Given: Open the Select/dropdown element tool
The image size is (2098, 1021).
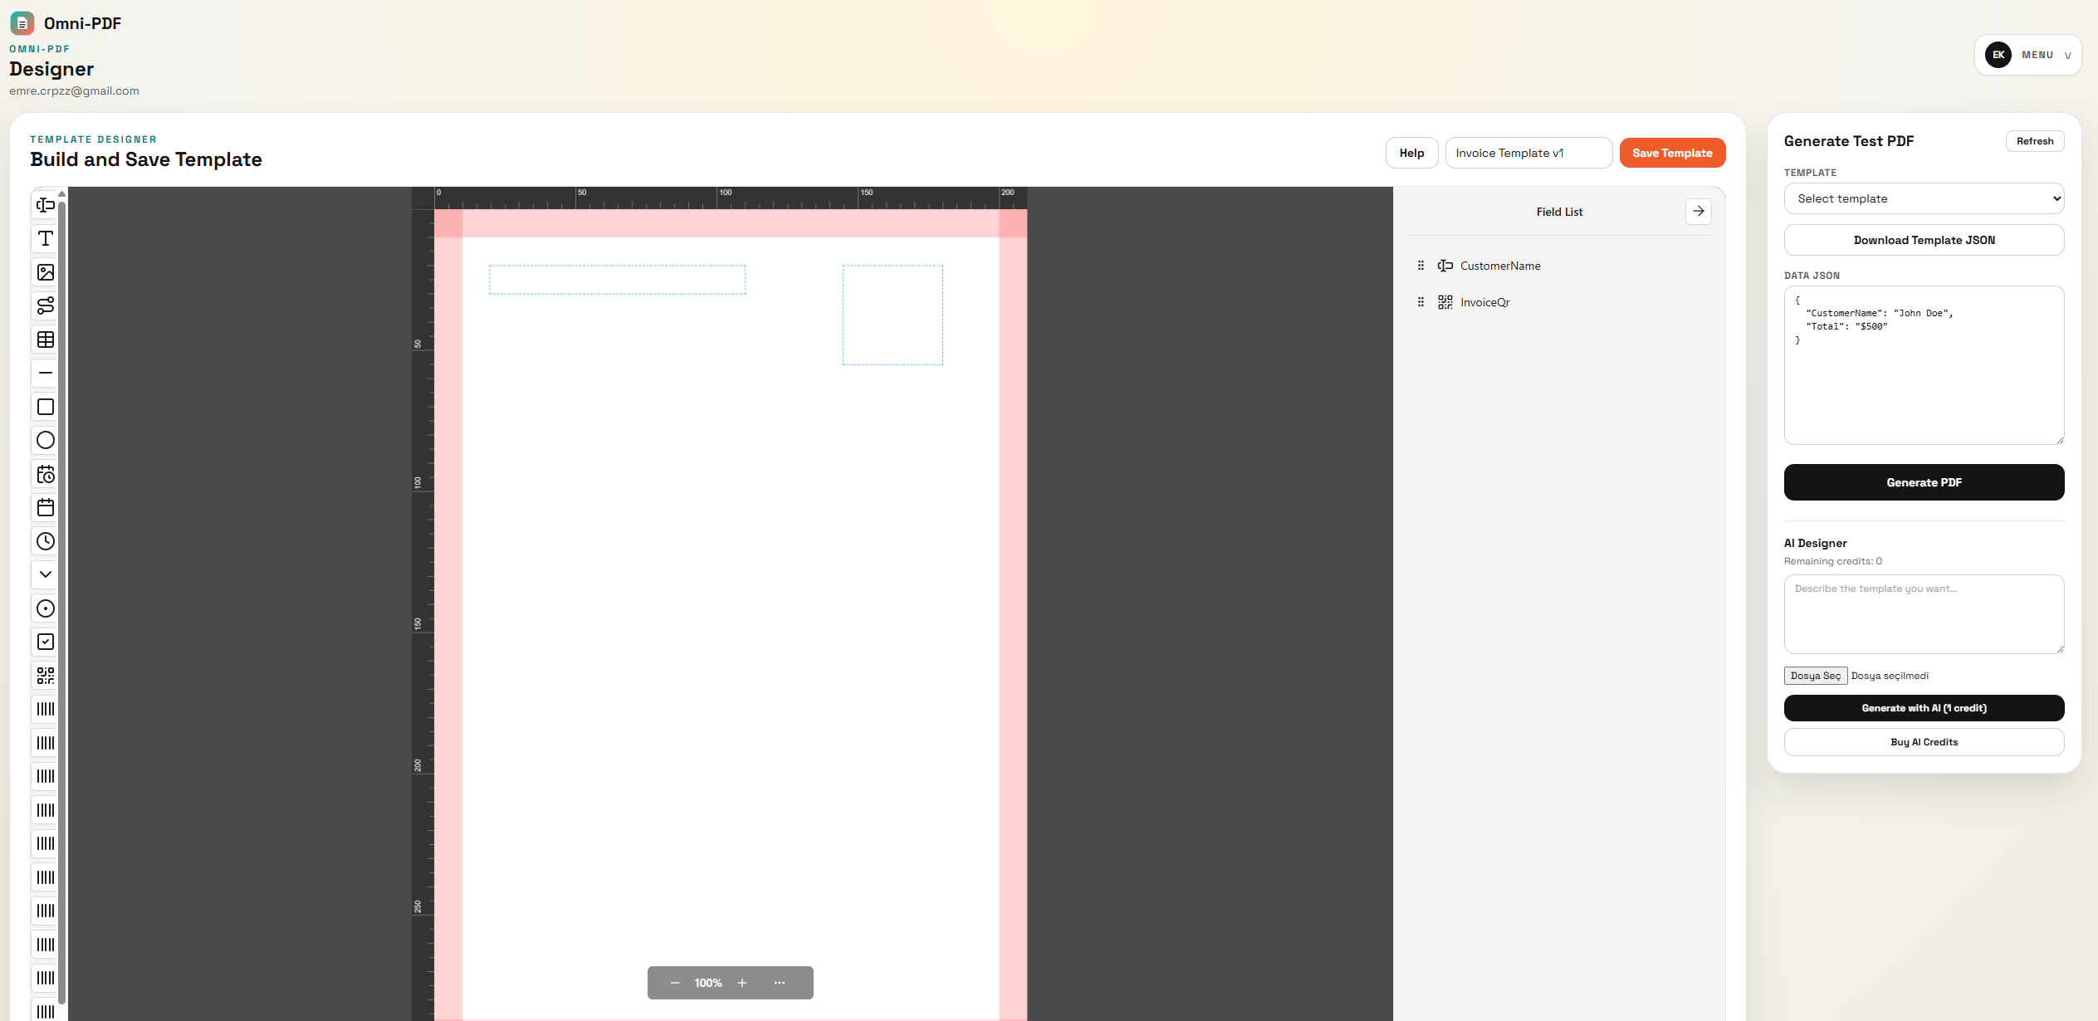Looking at the screenshot, I should coord(44,574).
